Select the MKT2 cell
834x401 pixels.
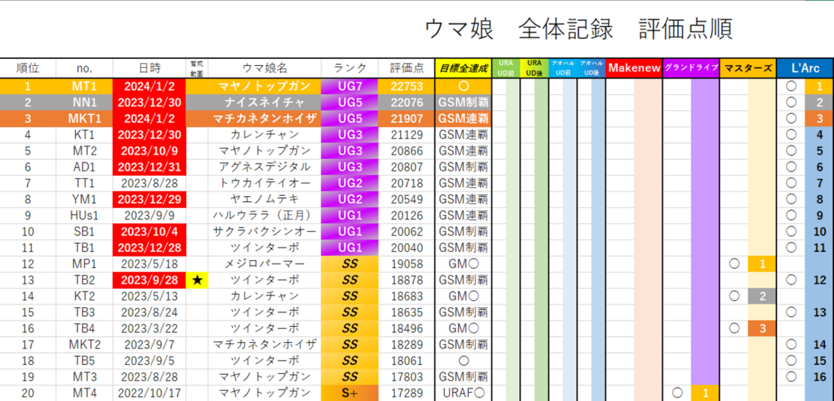84,344
